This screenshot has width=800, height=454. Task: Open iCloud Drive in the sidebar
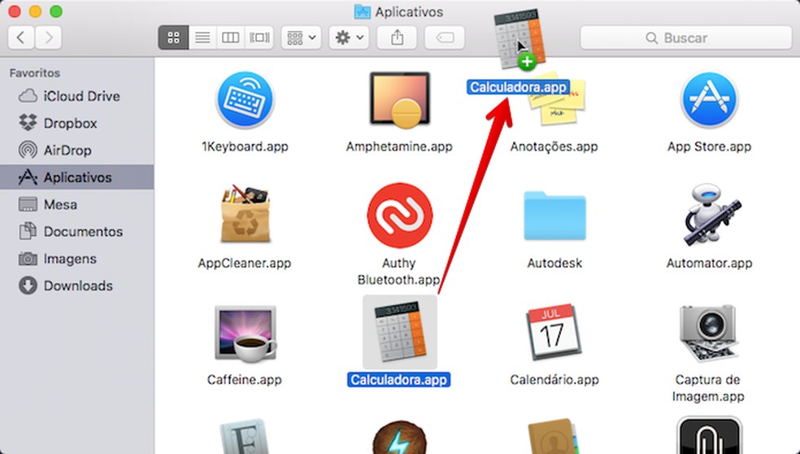(76, 96)
